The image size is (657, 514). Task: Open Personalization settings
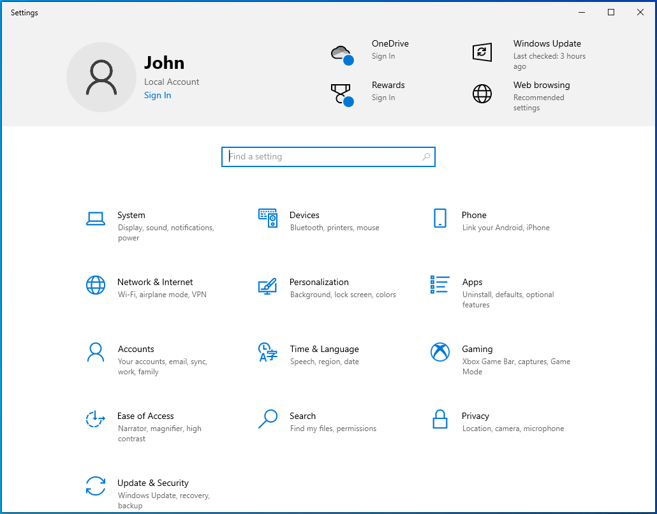[x=319, y=287]
